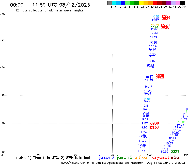Click the '10.09' wave height value
This screenshot has height=165, width=188.
[168, 146]
